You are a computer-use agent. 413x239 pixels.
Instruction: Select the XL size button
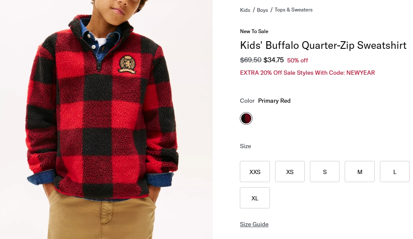pyautogui.click(x=255, y=198)
